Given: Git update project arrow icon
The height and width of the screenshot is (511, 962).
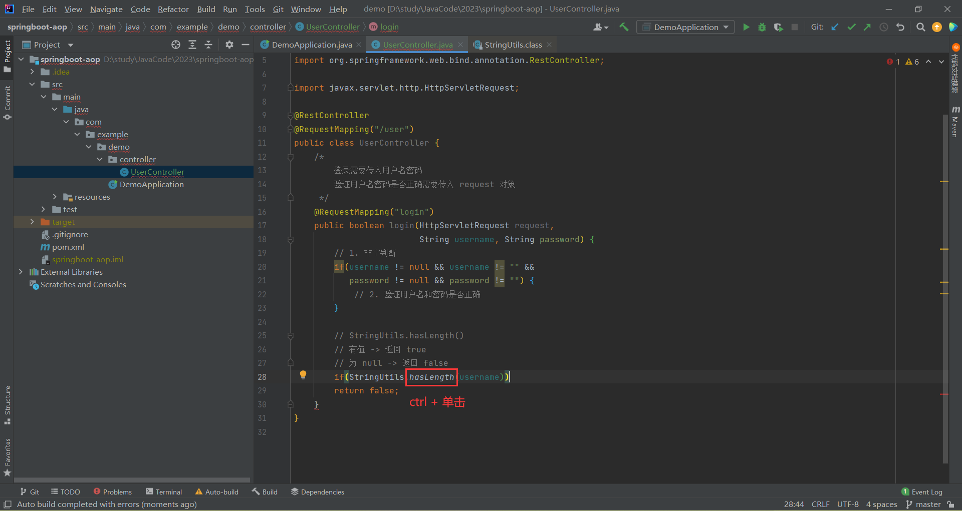Looking at the screenshot, I should point(835,27).
